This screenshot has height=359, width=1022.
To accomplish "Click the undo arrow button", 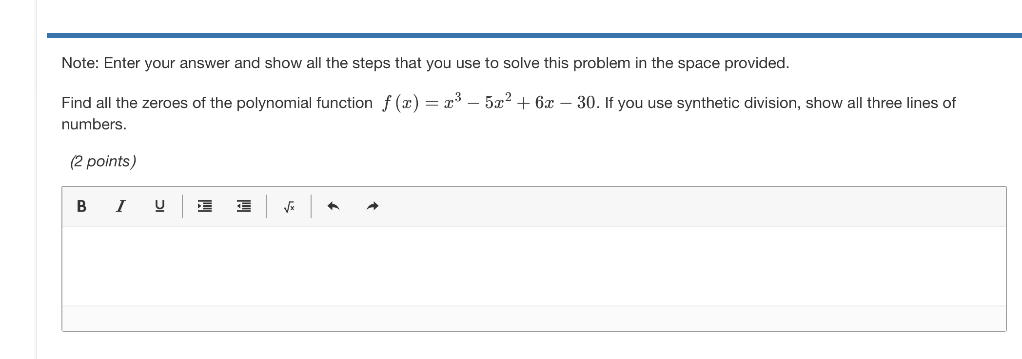I will (x=334, y=206).
